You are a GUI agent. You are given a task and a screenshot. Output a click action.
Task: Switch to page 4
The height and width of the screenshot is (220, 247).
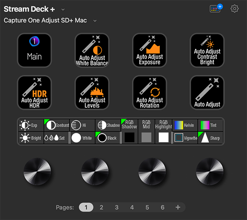coord(132,207)
